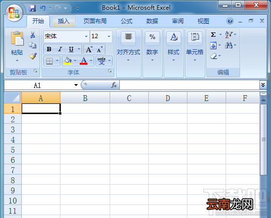Customize Quick Access Toolbar dropdown
The width and height of the screenshot is (271, 218).
[78, 8]
